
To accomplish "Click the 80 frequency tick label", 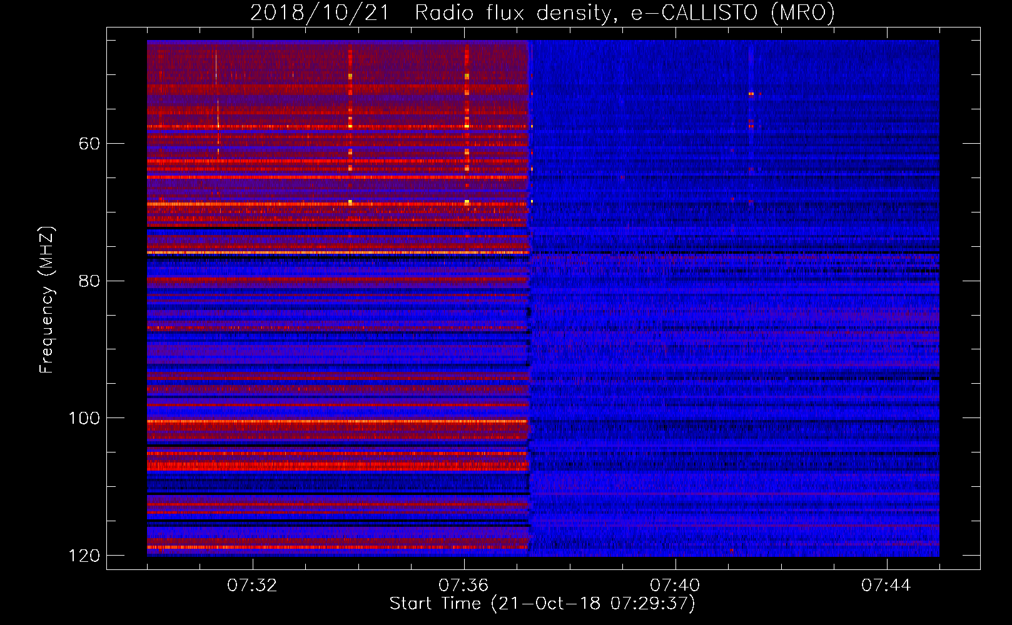I will tap(89, 281).
